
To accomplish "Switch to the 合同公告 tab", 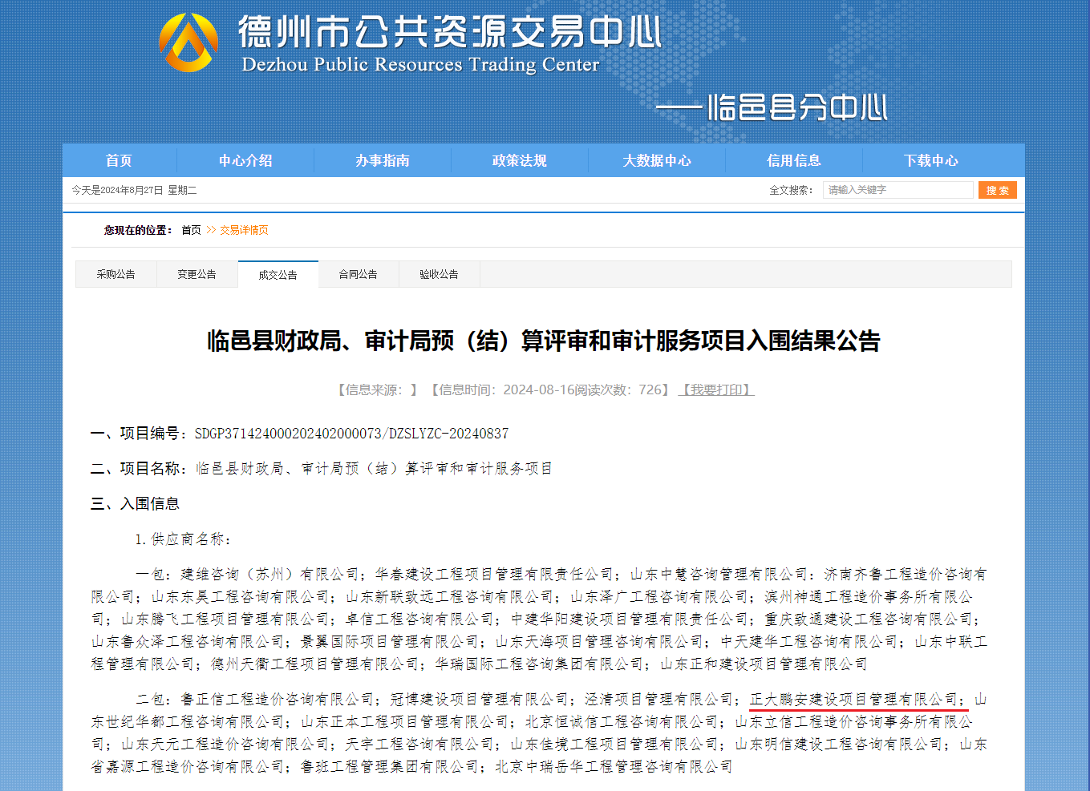I will point(359,274).
